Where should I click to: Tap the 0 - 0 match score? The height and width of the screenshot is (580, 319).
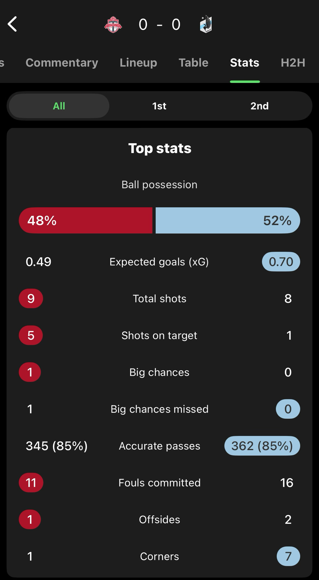(x=159, y=24)
